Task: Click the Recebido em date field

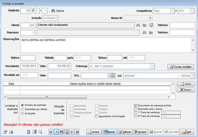Action: pyautogui.click(x=29, y=75)
